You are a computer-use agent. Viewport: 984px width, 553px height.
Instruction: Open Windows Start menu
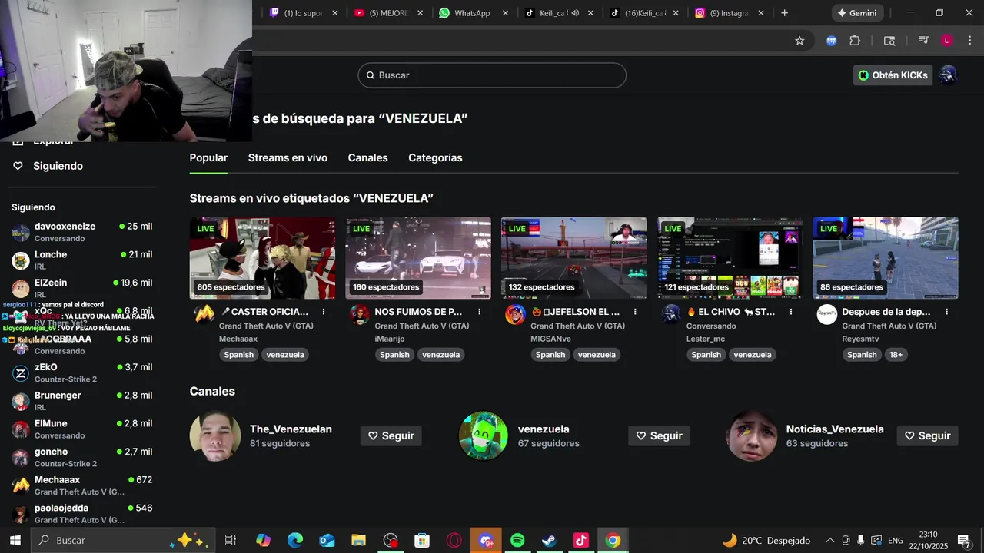point(15,541)
